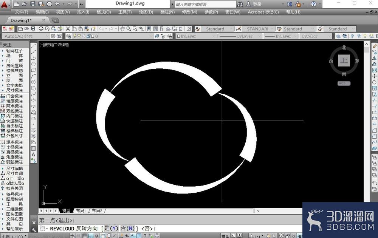
Task: Toggle grid display in status bar
Action: 84,236
